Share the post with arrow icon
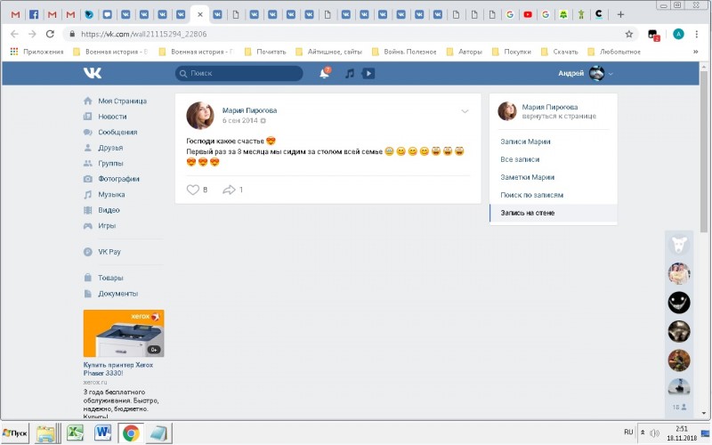This screenshot has width=712, height=445. click(229, 190)
